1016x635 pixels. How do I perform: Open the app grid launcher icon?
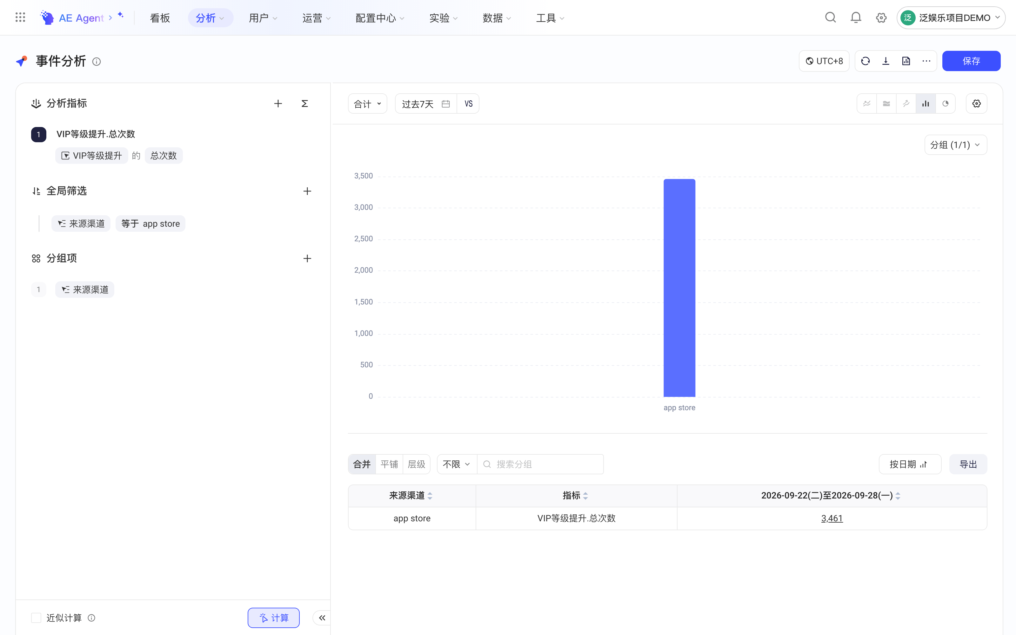point(20,17)
